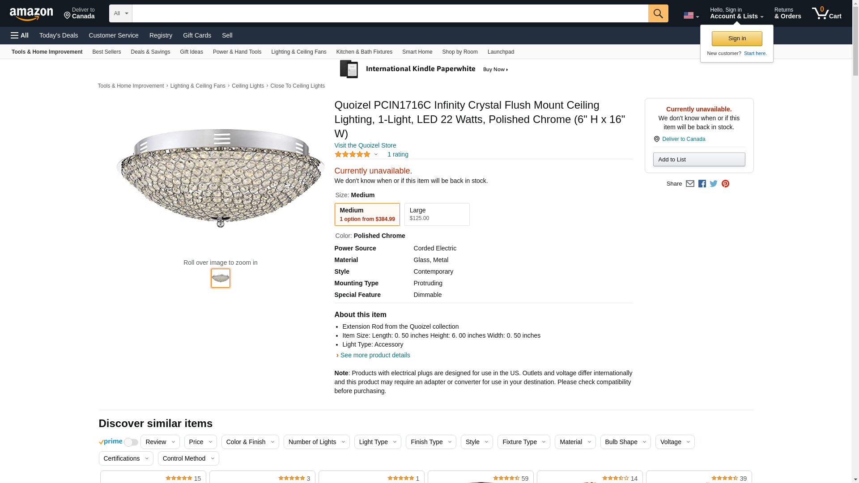859x483 pixels.
Task: Go to the Amazon logo homepage
Action: click(31, 14)
